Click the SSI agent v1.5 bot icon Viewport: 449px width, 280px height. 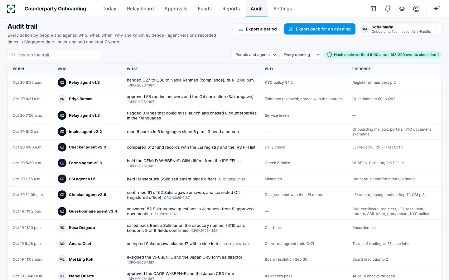coord(62,179)
